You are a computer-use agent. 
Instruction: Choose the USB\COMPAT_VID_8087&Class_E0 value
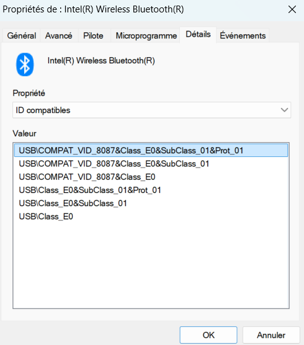point(151,177)
